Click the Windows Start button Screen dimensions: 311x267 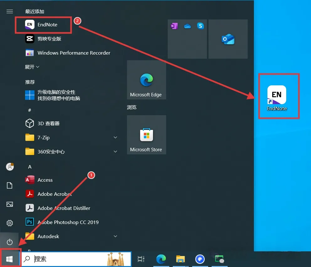click(x=9, y=259)
